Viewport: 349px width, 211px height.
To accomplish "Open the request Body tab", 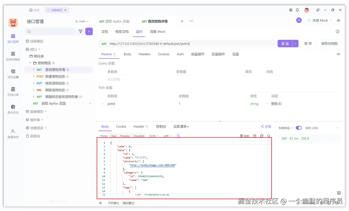I will 127,54.
